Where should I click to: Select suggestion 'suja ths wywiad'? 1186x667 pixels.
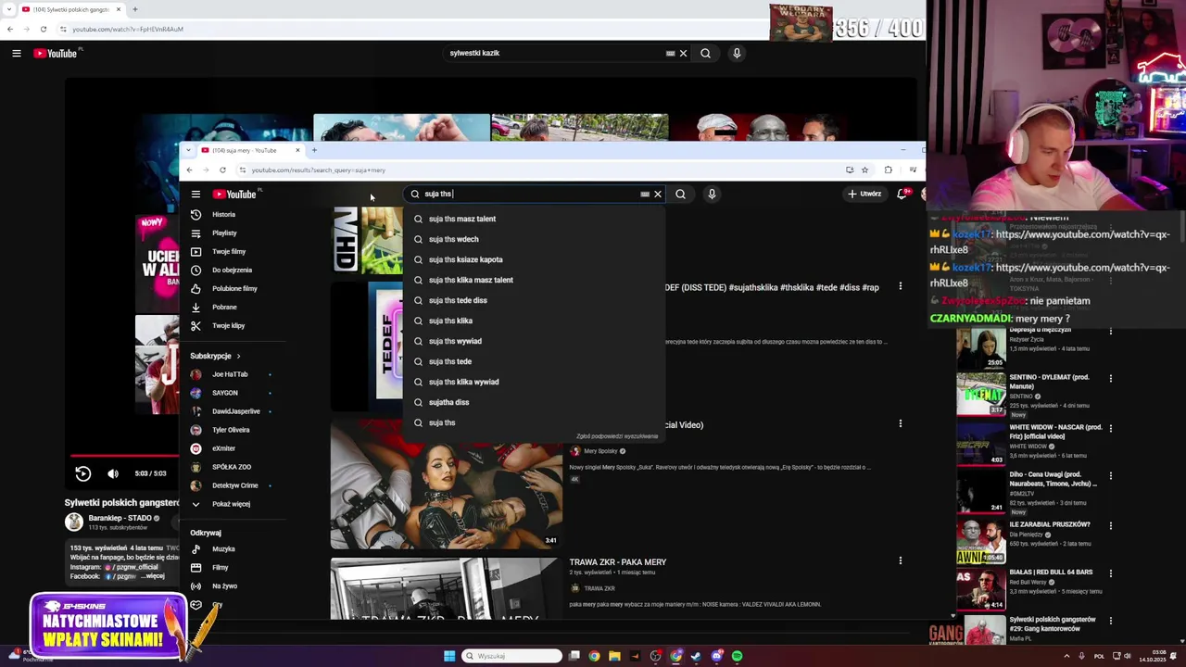[534, 342]
